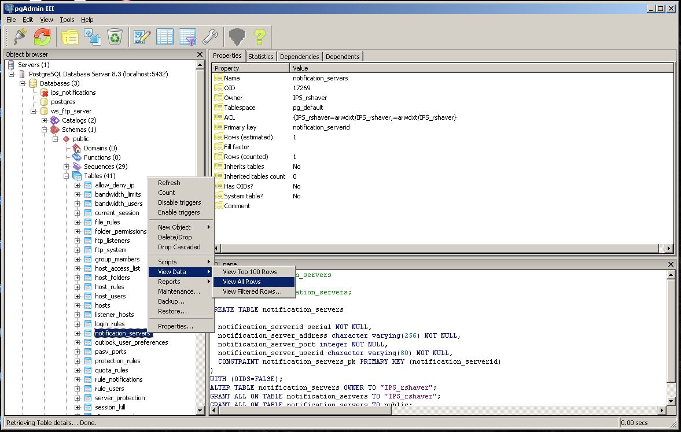Click the Object browser scroll down arrow
The image size is (681, 432).
click(200, 410)
